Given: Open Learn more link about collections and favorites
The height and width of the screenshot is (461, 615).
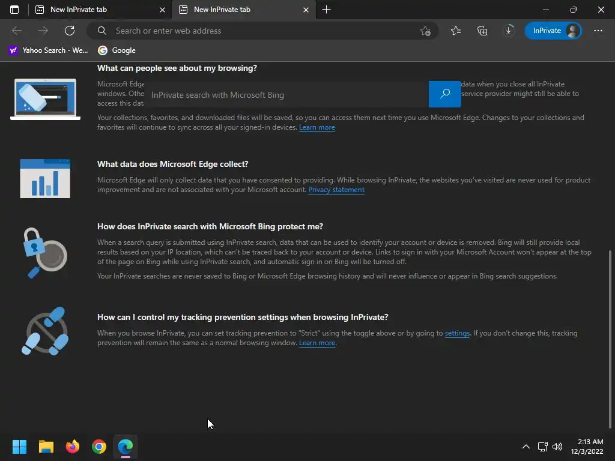Looking at the screenshot, I should 317,127.
